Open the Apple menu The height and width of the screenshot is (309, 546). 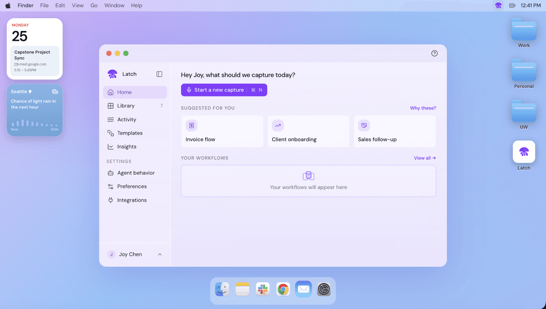click(8, 6)
